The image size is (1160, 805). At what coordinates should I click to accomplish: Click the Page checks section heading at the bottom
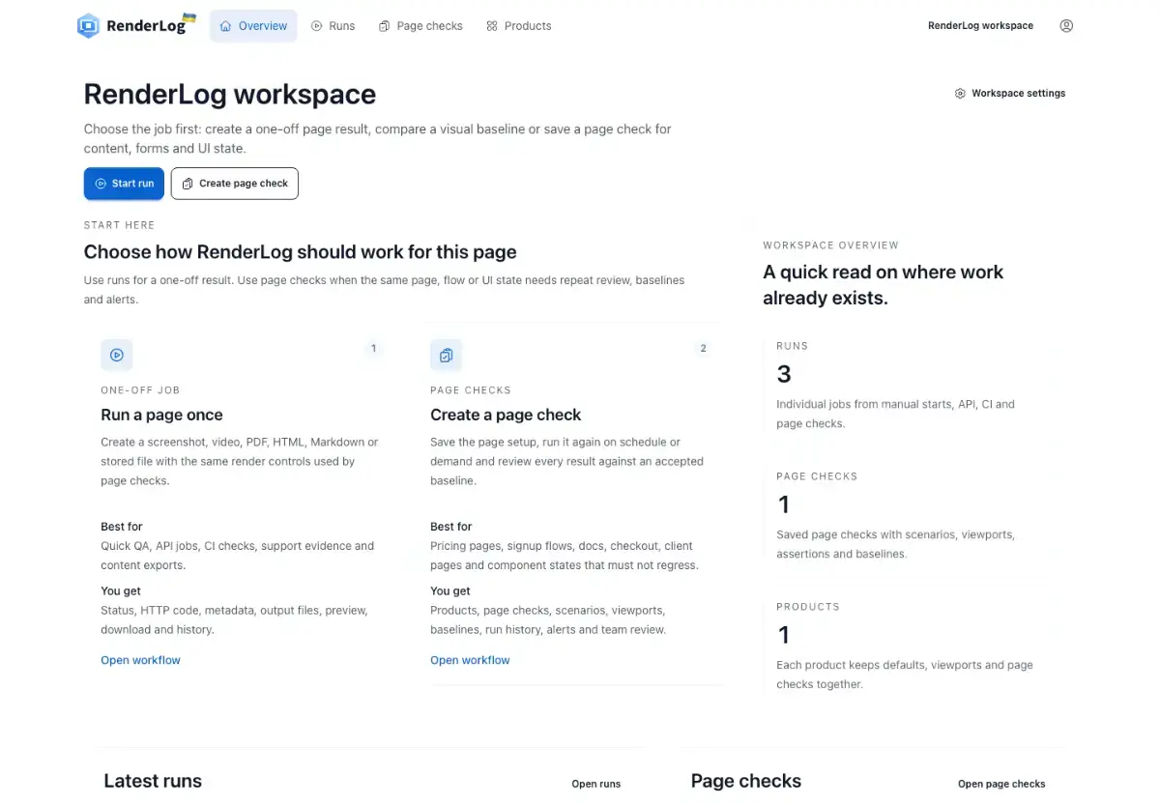click(x=746, y=781)
